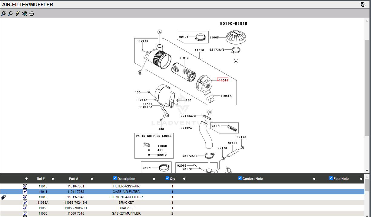This screenshot has height=217, width=371.
Task: Uncheck the Description column checkbox
Action: (x=115, y=178)
